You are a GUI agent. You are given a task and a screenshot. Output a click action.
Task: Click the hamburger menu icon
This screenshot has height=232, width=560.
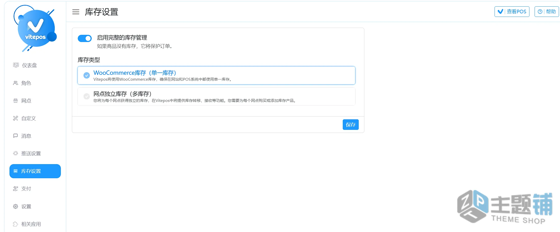coord(76,12)
